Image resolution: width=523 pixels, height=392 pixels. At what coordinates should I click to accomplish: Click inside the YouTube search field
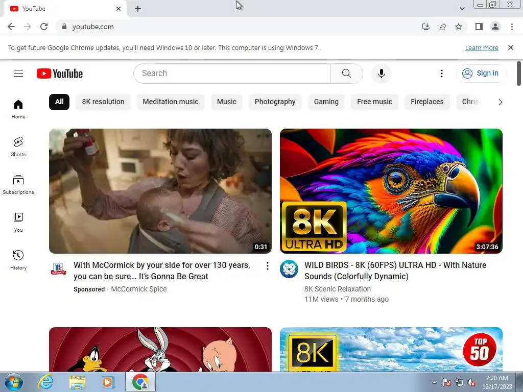click(x=232, y=73)
